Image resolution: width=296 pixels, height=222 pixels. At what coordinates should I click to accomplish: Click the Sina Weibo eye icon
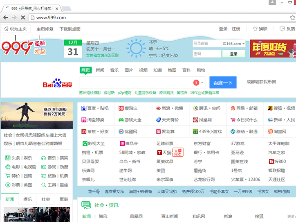click(158, 109)
